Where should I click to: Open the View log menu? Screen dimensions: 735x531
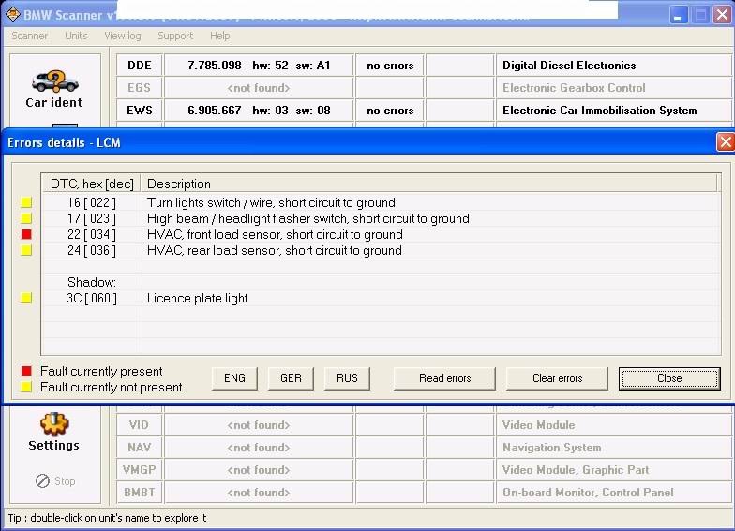point(122,36)
